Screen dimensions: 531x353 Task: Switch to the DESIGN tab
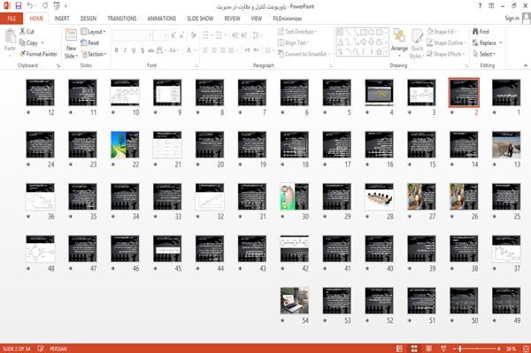pos(88,19)
